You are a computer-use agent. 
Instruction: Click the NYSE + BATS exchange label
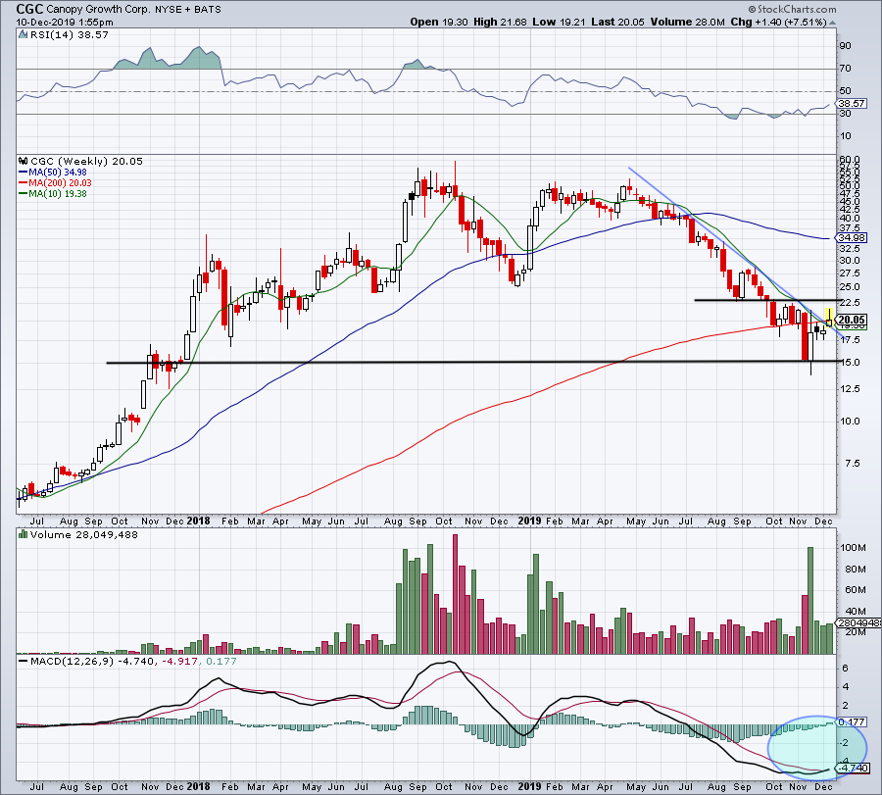pos(188,10)
